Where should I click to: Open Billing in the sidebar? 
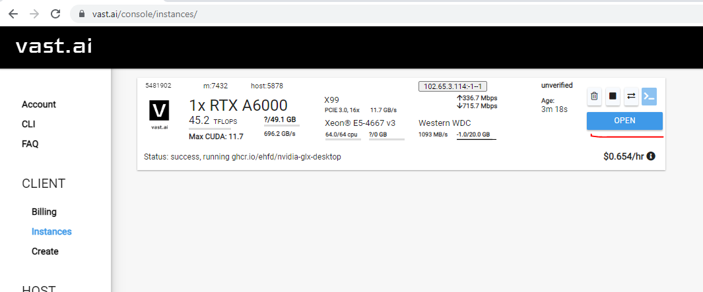(44, 212)
